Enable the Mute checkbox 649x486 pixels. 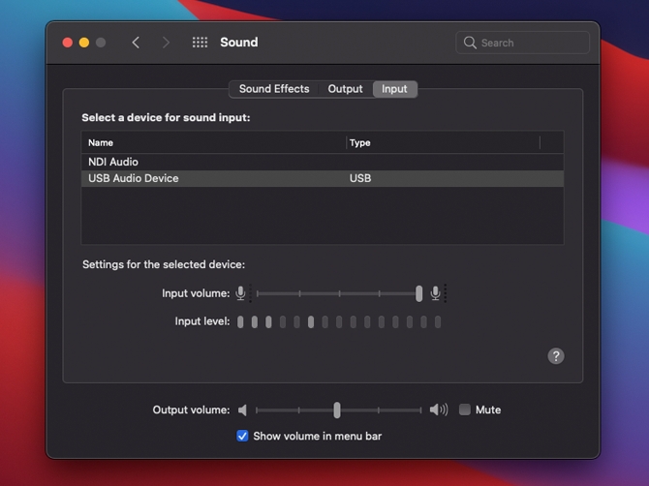[x=465, y=410]
